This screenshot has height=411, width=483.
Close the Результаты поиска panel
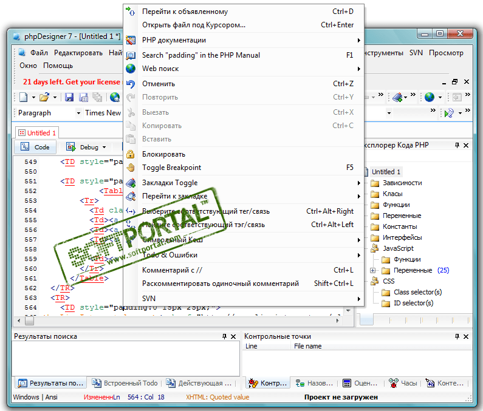tap(233, 336)
